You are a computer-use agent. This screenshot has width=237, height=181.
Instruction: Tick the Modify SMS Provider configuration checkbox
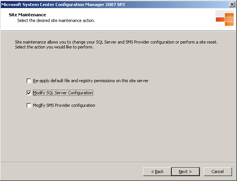[x=29, y=105]
